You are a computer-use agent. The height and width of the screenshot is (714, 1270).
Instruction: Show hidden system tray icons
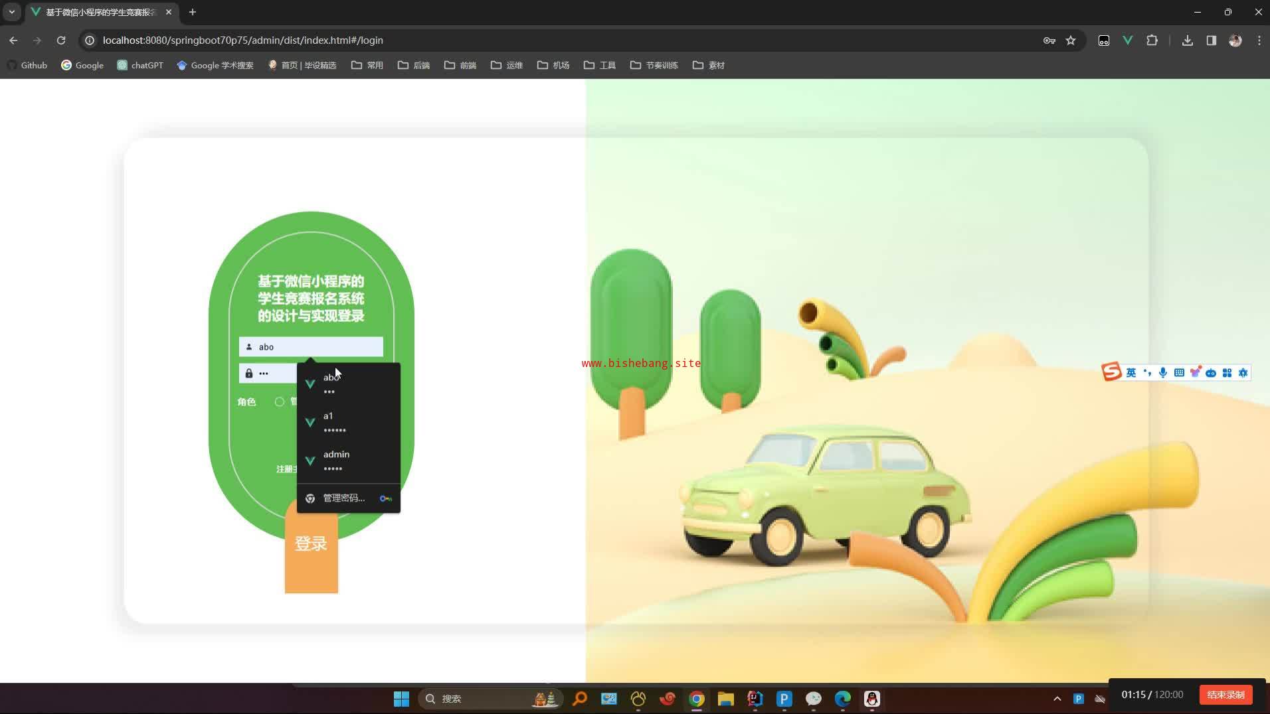[1057, 699]
